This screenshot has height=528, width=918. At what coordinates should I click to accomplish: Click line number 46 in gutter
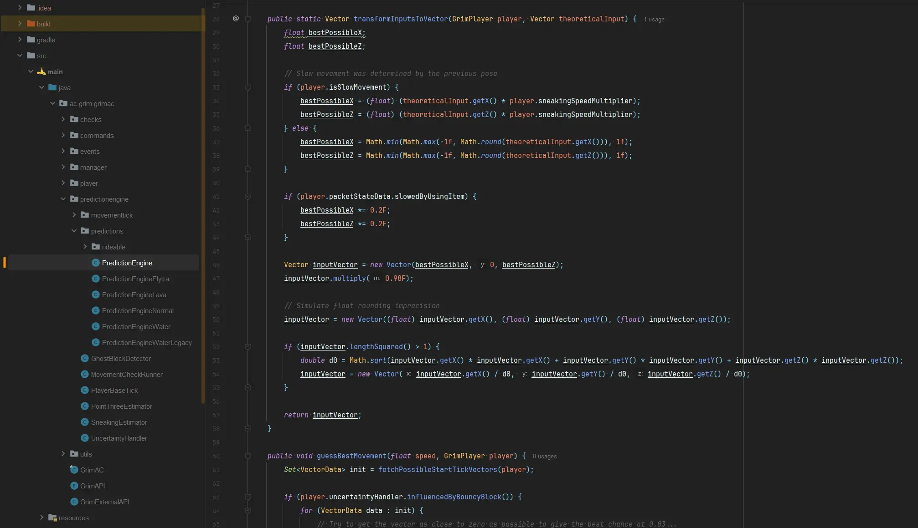[216, 265]
